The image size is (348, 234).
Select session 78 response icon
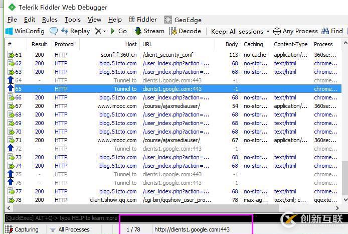[11, 200]
